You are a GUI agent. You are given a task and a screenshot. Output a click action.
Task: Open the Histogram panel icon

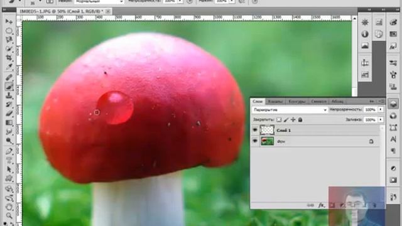click(365, 46)
